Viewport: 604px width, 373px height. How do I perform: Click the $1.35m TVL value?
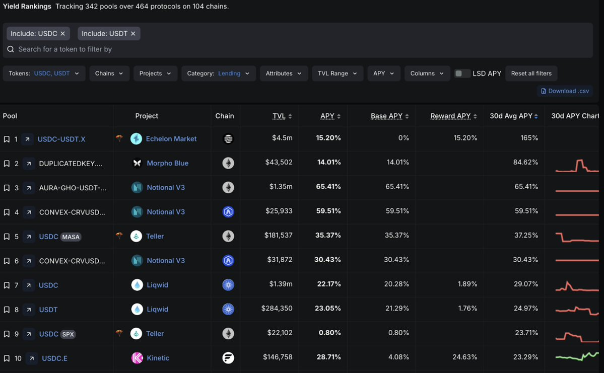pyautogui.click(x=281, y=187)
